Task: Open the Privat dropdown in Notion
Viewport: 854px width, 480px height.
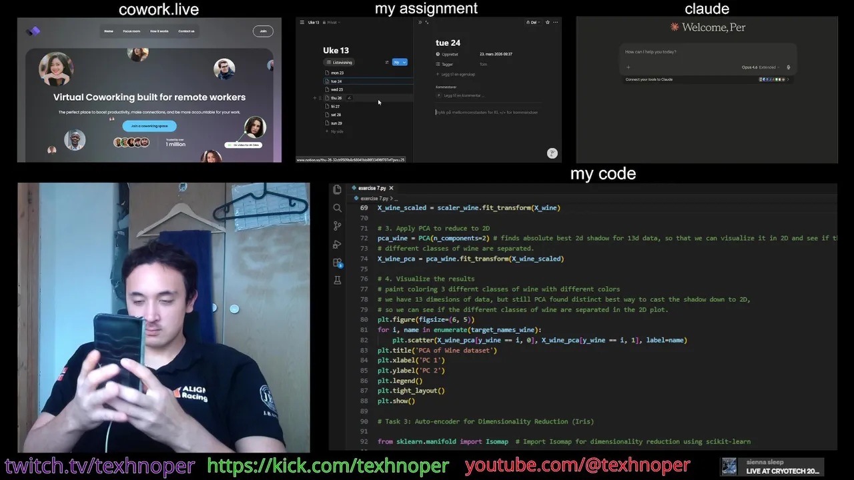Action: tap(332, 22)
